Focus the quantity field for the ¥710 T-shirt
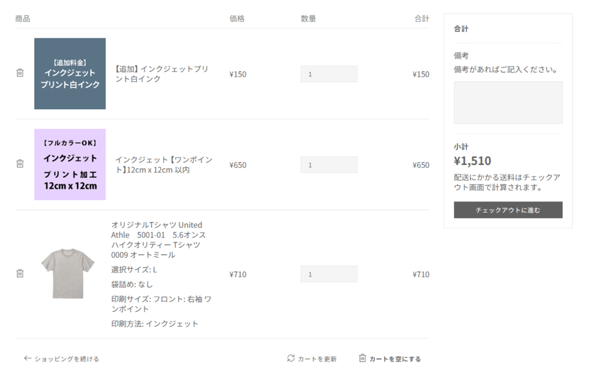Screen dimensions: 606x387 click(329, 274)
